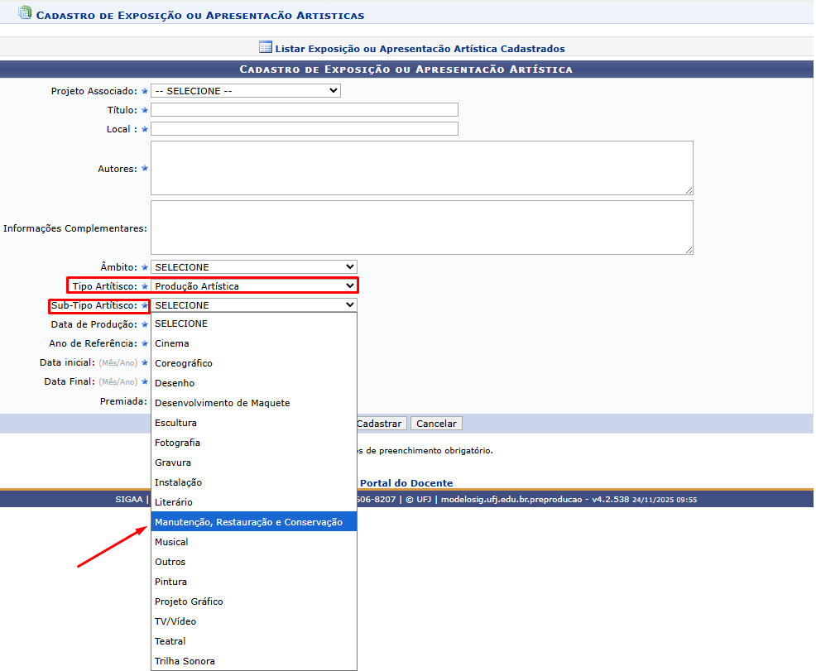Focus the Título text field
The width and height of the screenshot is (816, 671).
[x=305, y=110]
